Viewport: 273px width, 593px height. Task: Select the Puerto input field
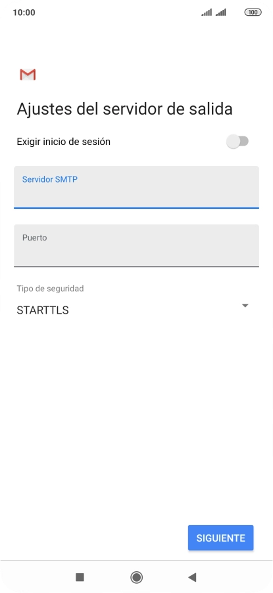pyautogui.click(x=136, y=246)
